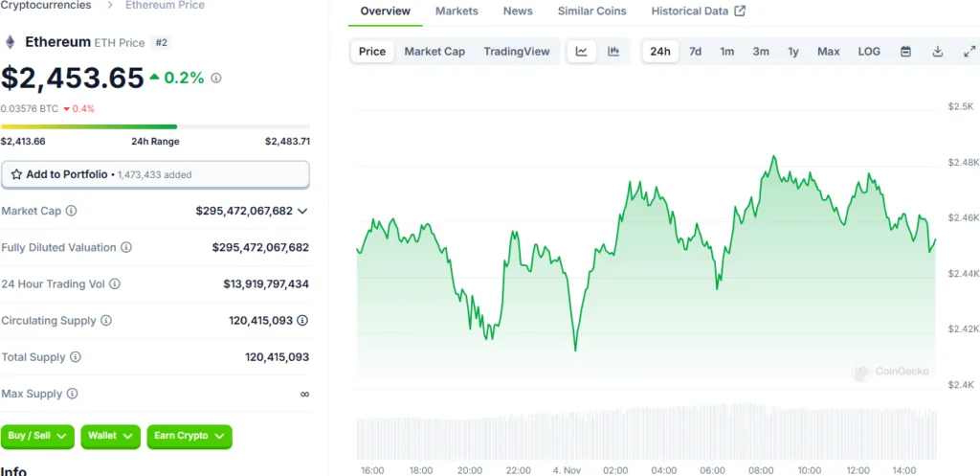Expand Market Cap value chevron
The width and height of the screenshot is (980, 476).
(x=302, y=212)
